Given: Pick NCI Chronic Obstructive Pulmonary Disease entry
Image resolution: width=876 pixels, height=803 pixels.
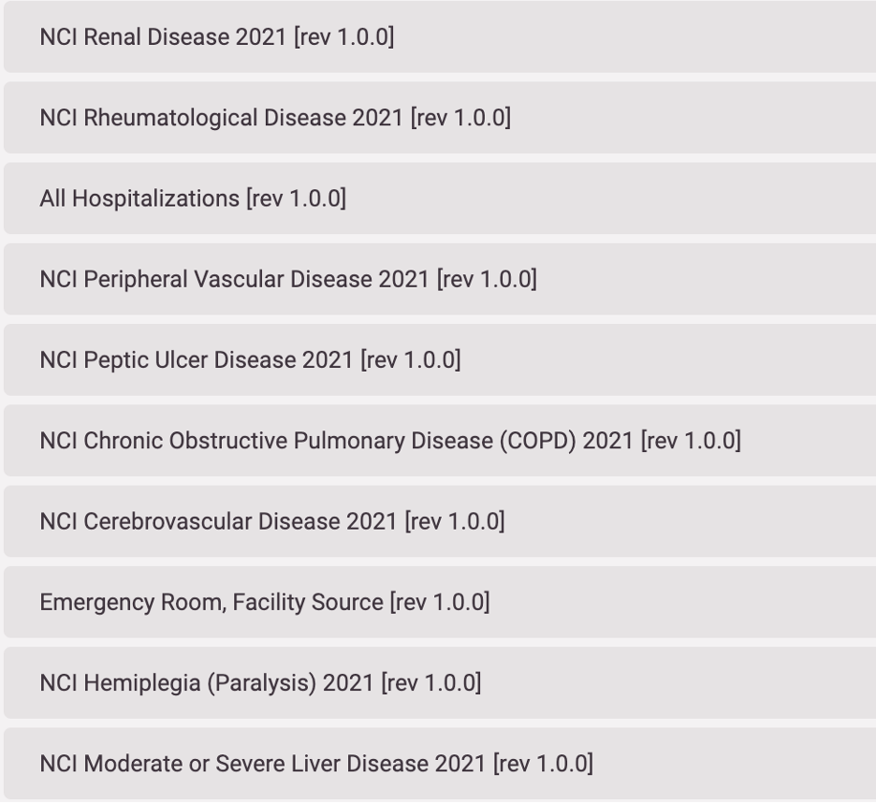Looking at the screenshot, I should pos(440,440).
